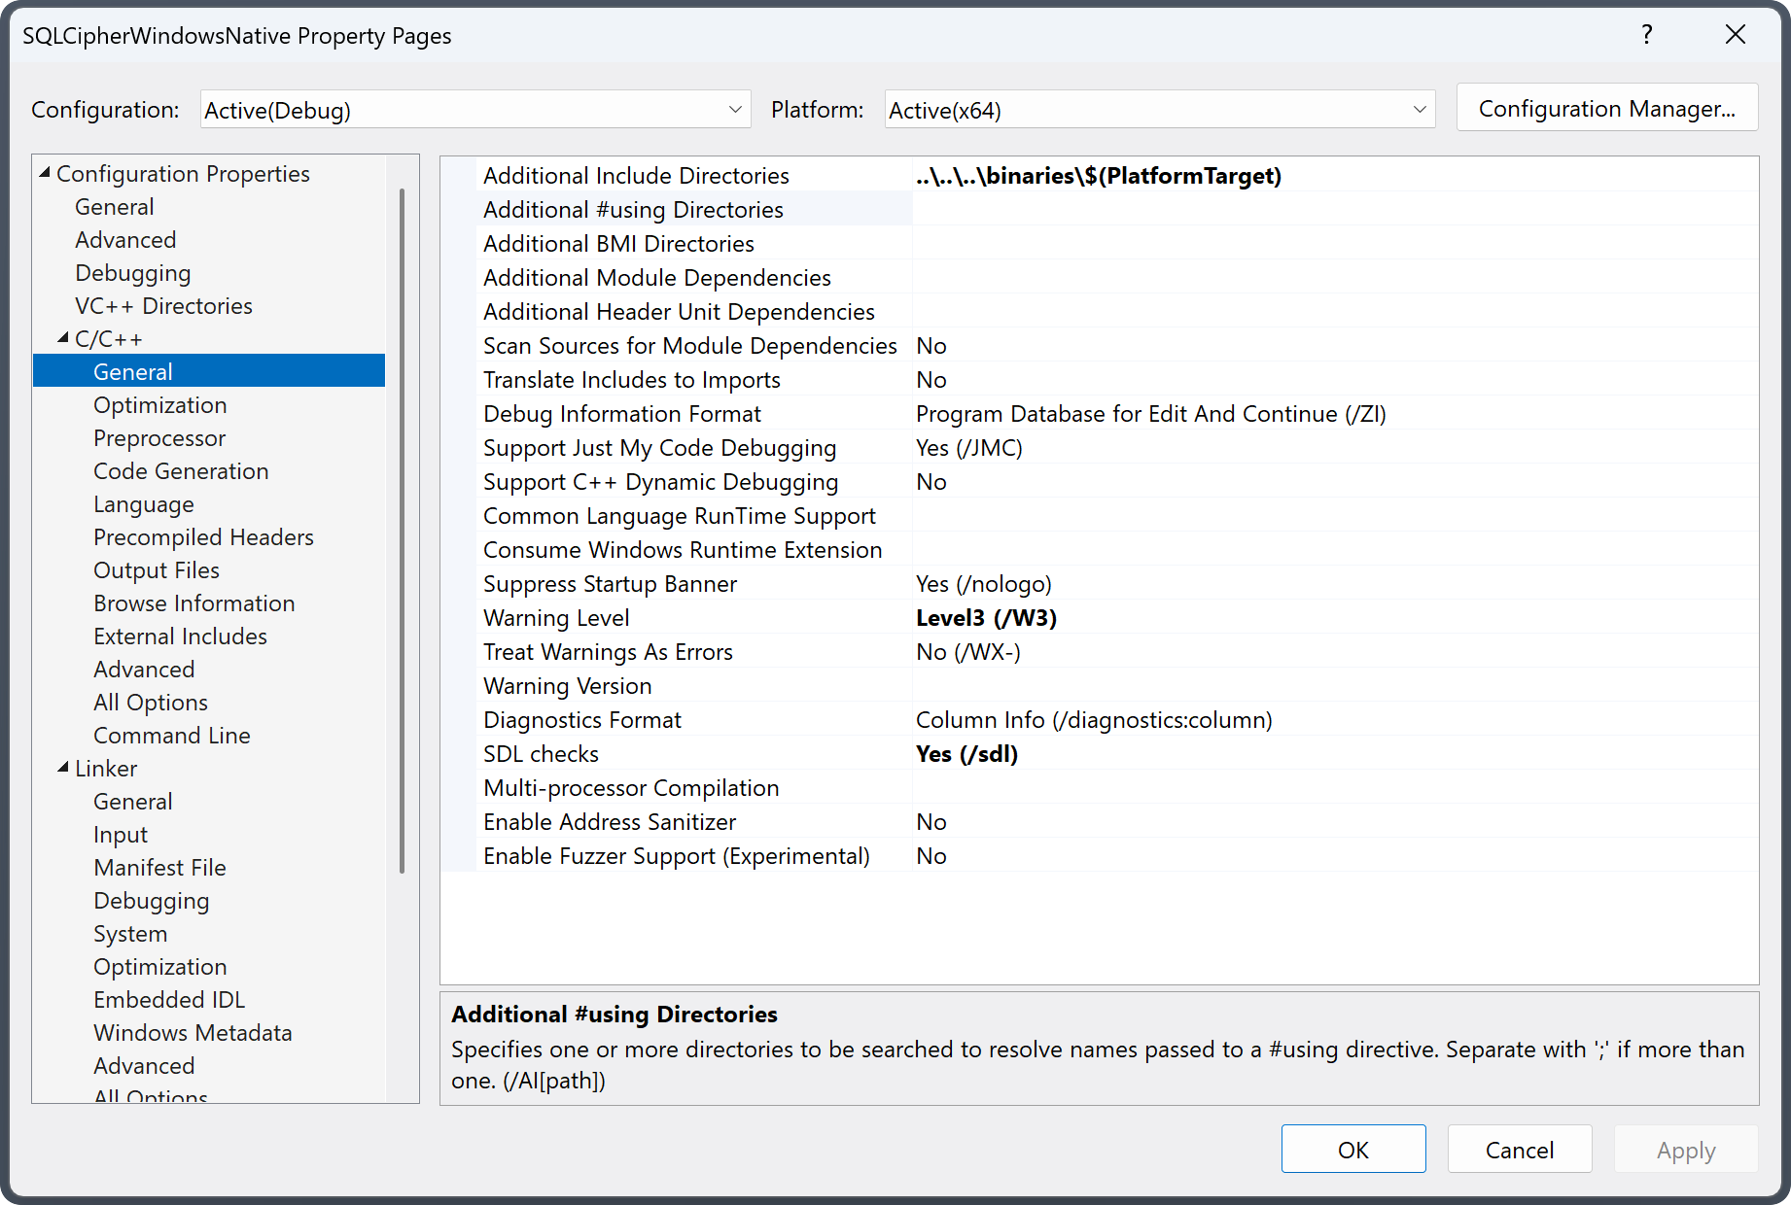Collapse the Configuration Properties tree node

tap(45, 173)
